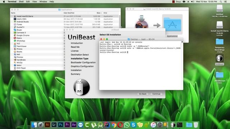
Task: Open Terminal from the dock
Action: (x=180, y=125)
